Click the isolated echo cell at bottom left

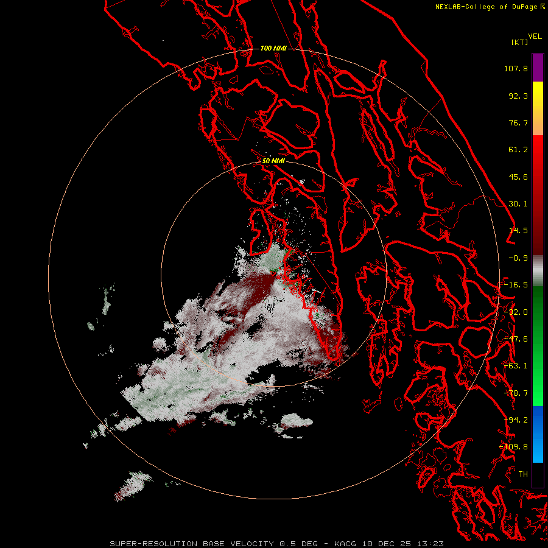point(133,485)
